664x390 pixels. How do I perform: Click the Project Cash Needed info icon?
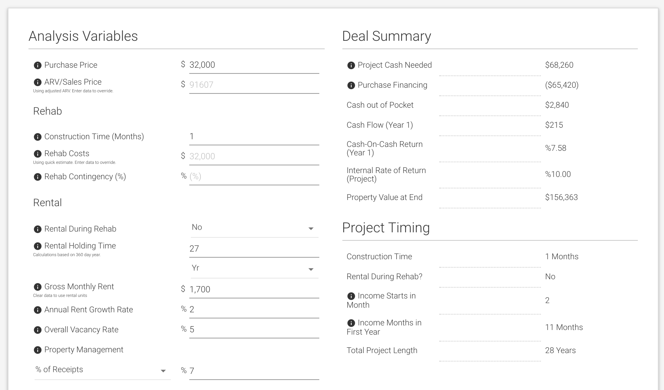coord(351,65)
